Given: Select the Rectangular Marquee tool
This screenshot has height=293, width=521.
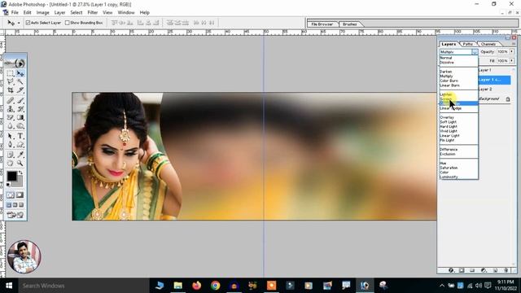Looking at the screenshot, I should 11,73.
